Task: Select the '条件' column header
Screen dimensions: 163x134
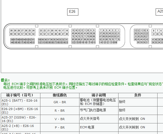Action: tap(138, 95)
